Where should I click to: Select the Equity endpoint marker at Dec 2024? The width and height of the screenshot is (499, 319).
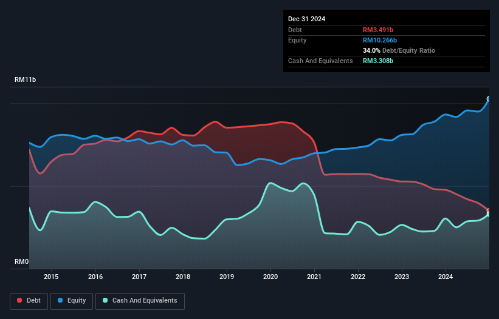489,99
